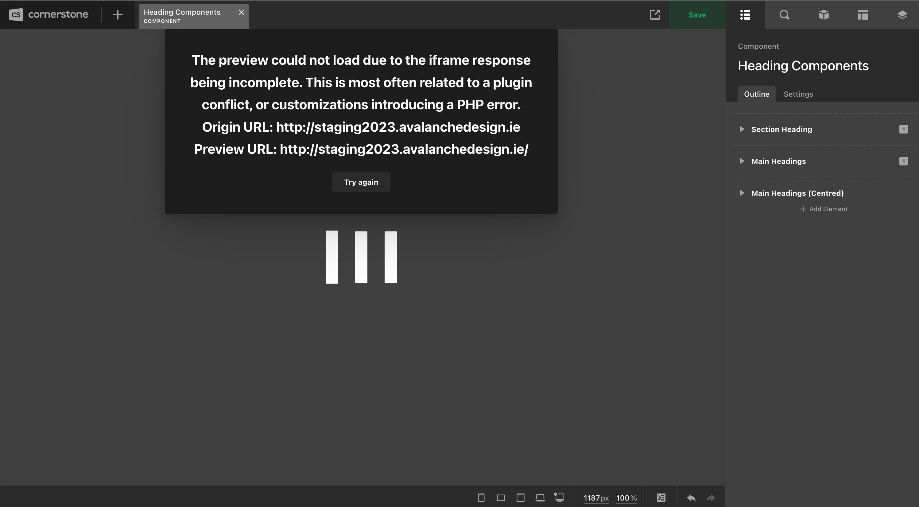The height and width of the screenshot is (507, 919).
Task: Expand Main Headings (Centred) item
Action: (x=742, y=193)
